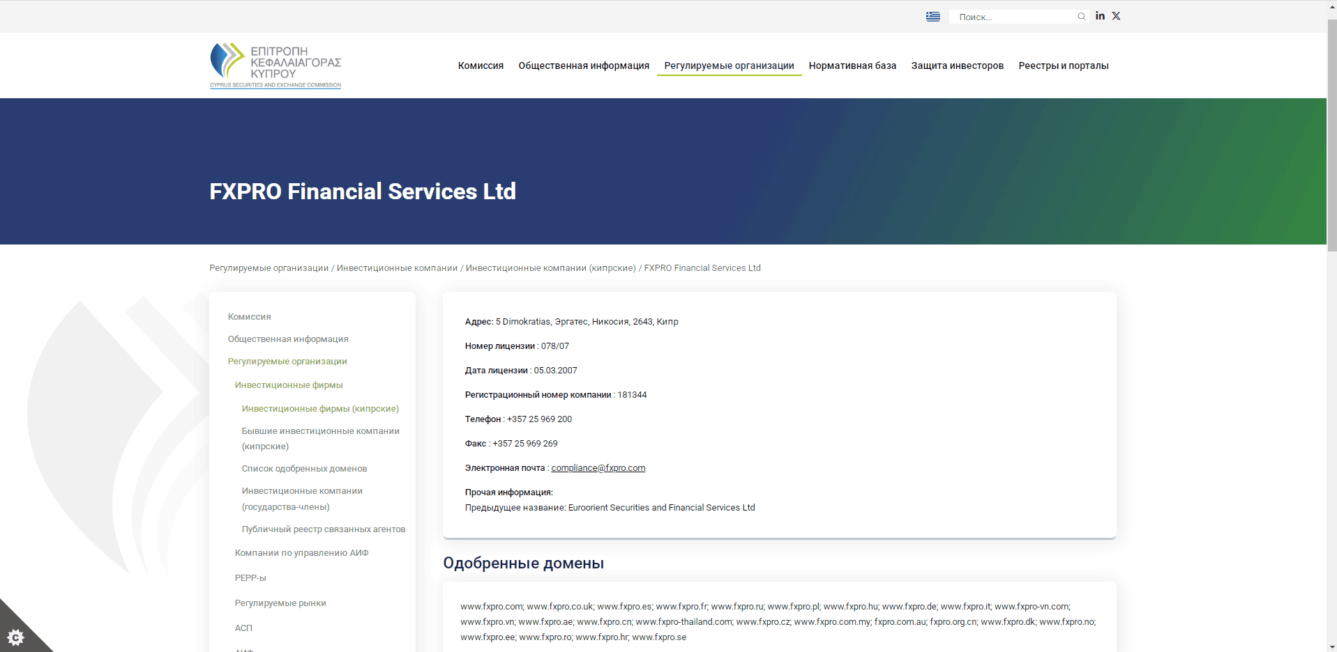Click the search magnifier icon
The width and height of the screenshot is (1337, 652).
click(x=1082, y=17)
